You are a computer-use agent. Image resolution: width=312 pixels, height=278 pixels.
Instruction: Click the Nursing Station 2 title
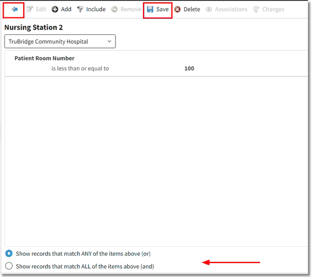point(33,27)
